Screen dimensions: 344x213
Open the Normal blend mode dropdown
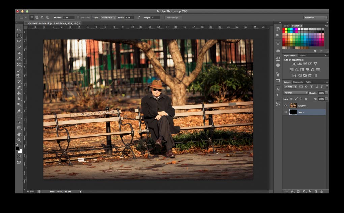click(296, 93)
